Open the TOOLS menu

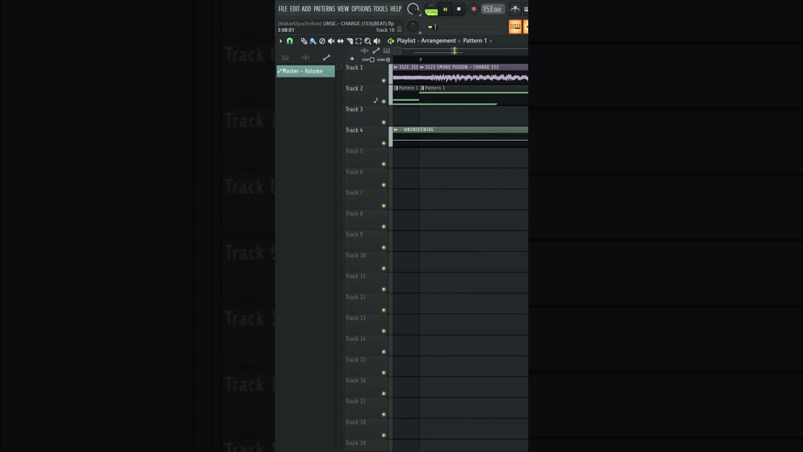click(381, 9)
